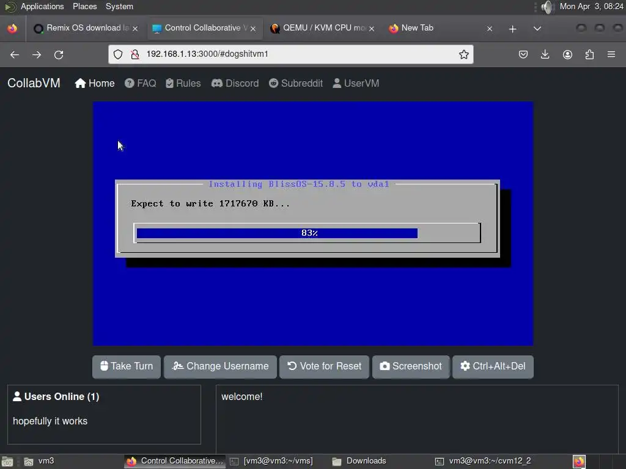
Task: Click the Vote for Reset button
Action: tap(324, 366)
